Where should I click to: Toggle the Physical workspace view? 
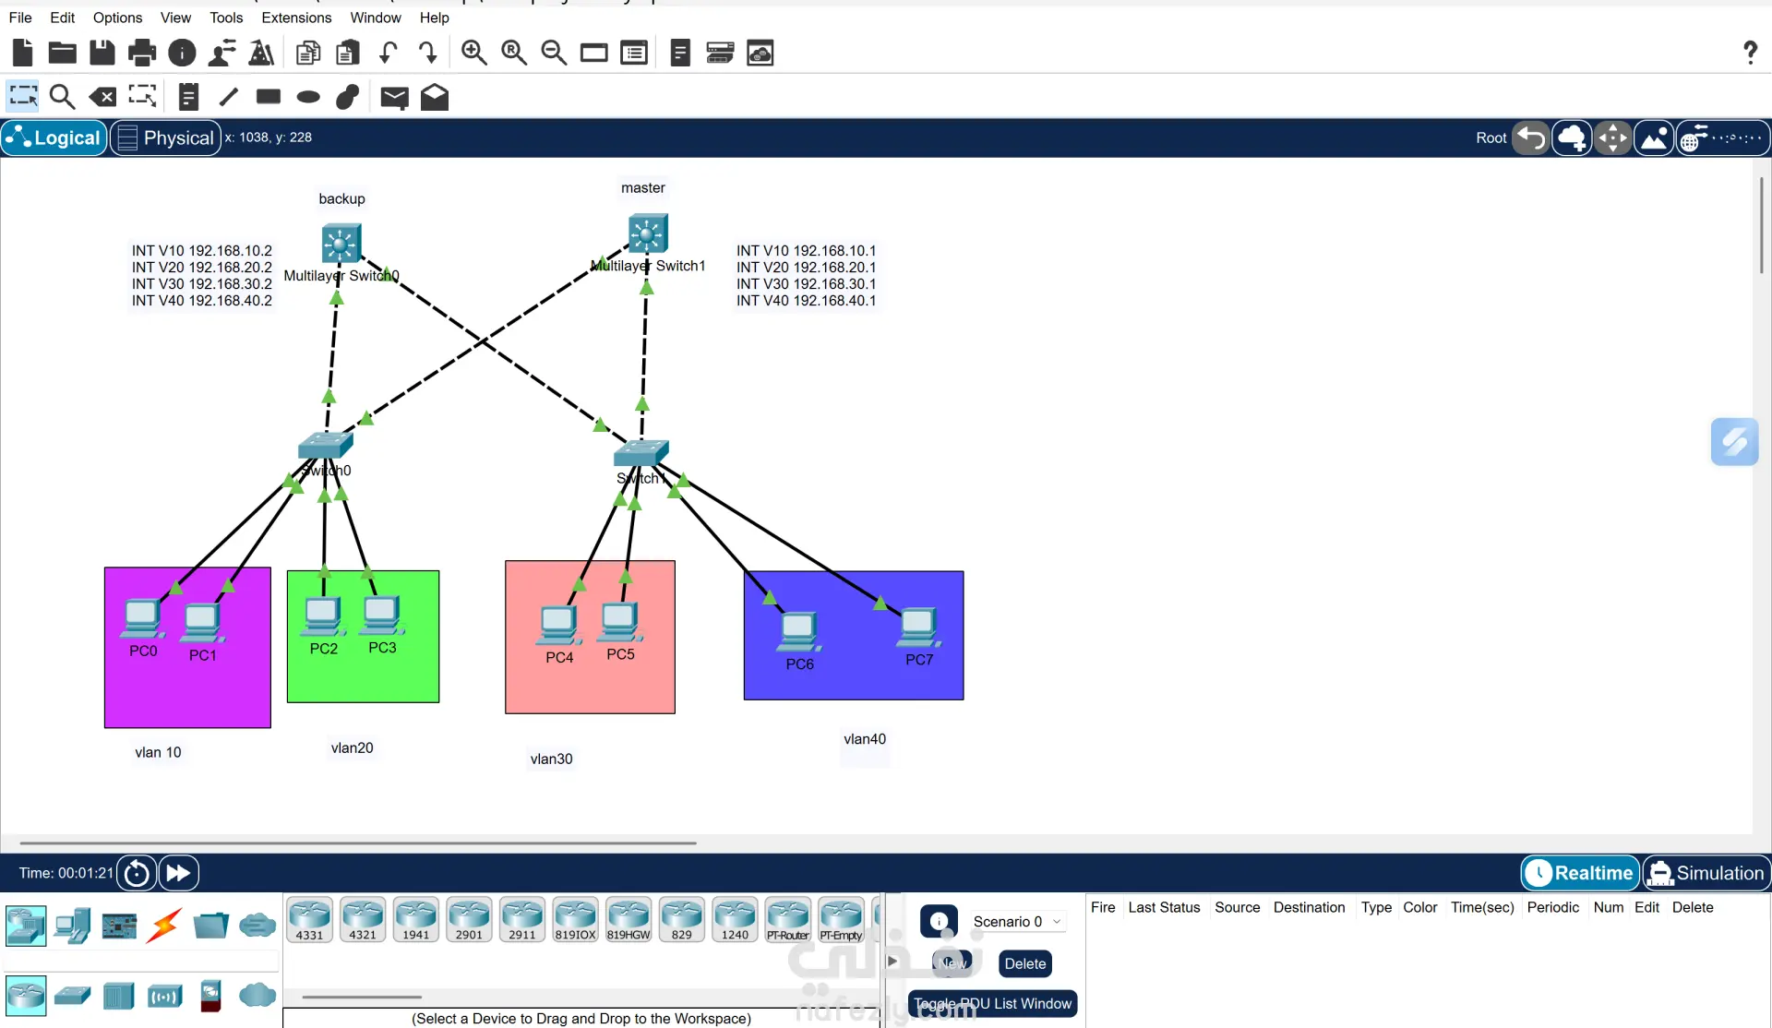[x=166, y=137]
